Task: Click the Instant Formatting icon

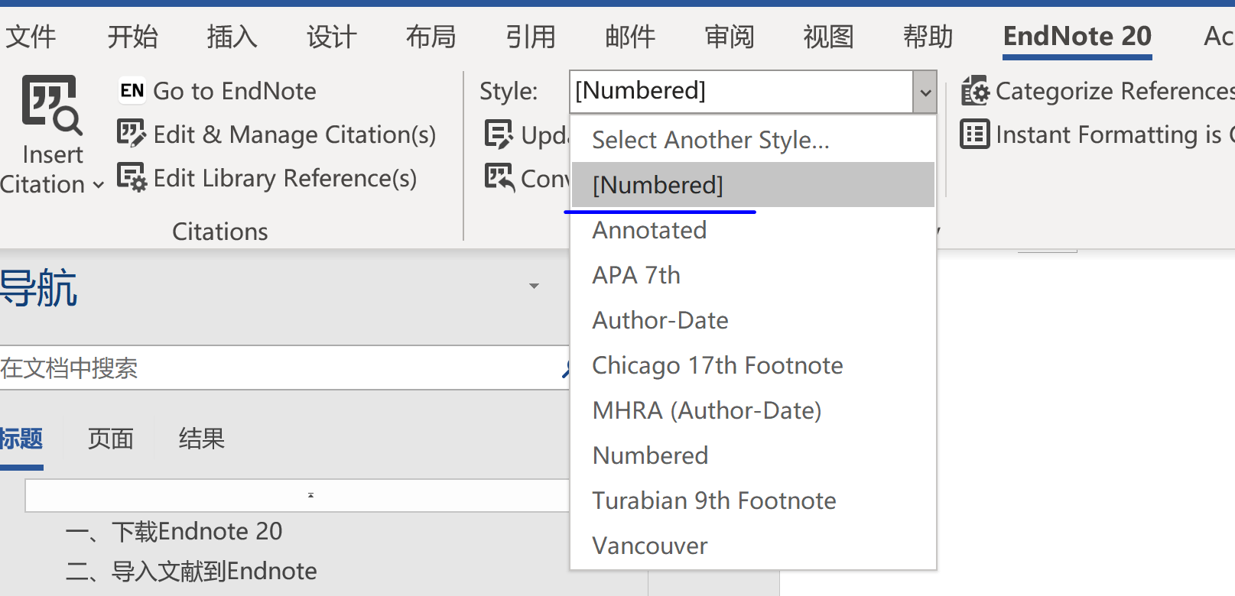Action: coord(975,134)
